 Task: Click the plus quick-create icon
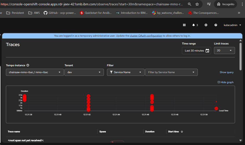pos(206,25)
